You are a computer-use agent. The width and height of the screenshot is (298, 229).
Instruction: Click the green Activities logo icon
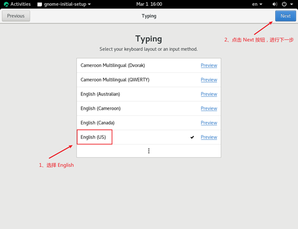pyautogui.click(x=6, y=4)
